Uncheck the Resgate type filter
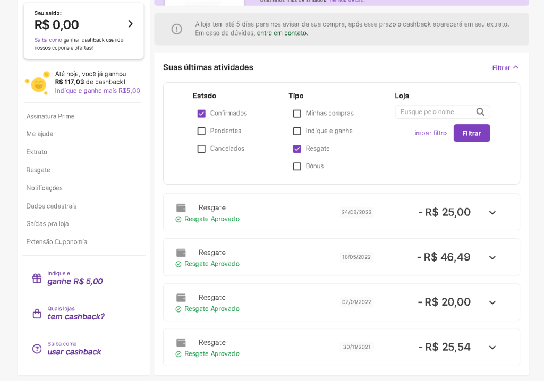The width and height of the screenshot is (544, 381). pos(297,149)
